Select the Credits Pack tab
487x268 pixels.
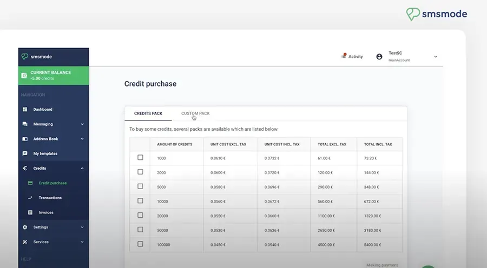tap(148, 113)
